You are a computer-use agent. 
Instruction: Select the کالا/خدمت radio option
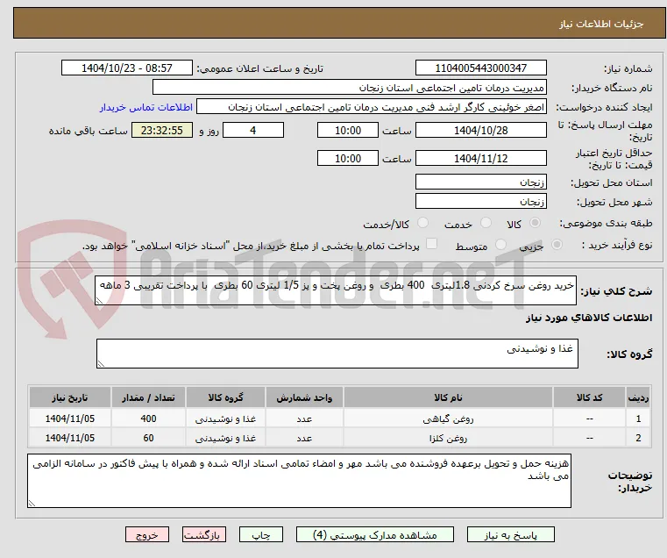[x=422, y=223]
